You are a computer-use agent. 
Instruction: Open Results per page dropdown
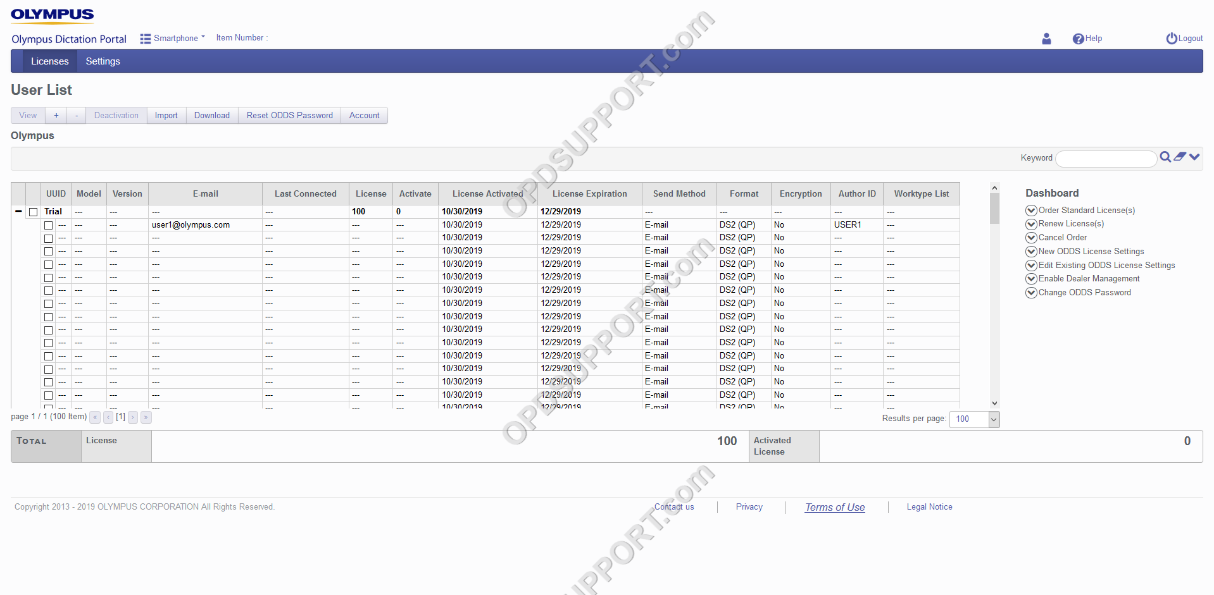point(974,419)
